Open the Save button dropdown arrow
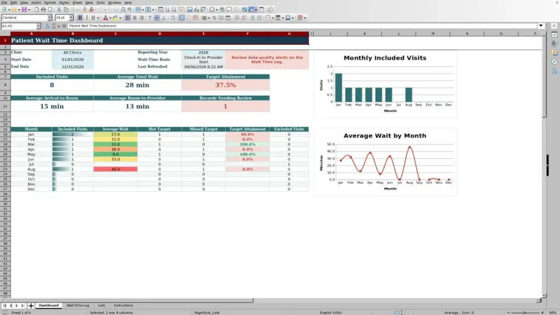 [x=29, y=9]
